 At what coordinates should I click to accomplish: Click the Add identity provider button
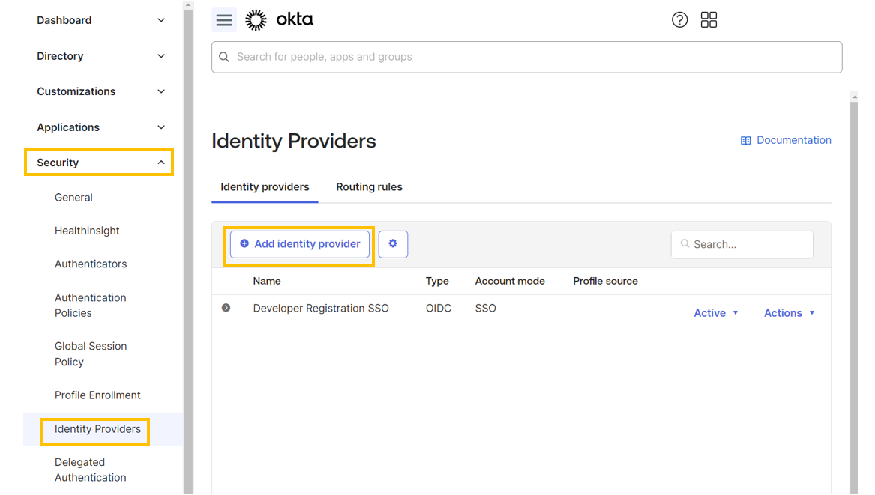tap(298, 244)
